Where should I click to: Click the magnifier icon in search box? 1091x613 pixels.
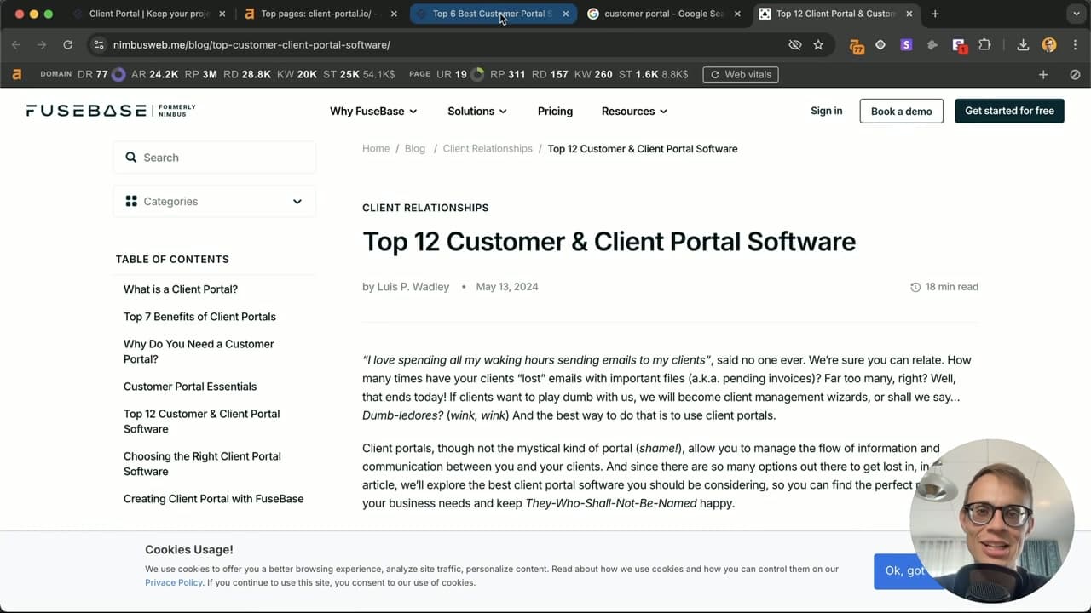coord(131,158)
